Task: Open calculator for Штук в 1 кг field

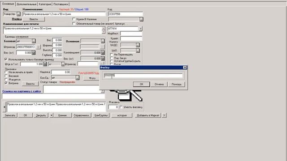Action: [45, 64]
